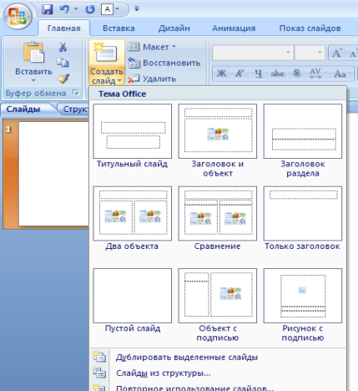Expand the Вставить paste options arrow

pyautogui.click(x=33, y=80)
